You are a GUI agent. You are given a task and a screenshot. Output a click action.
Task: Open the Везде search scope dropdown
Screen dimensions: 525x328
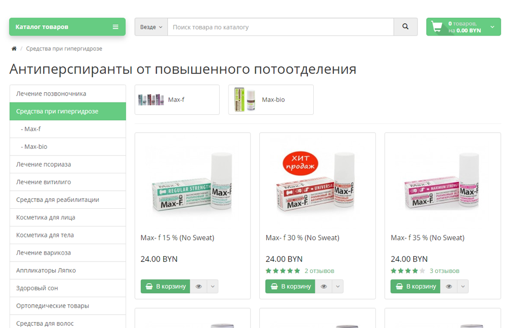(x=151, y=27)
